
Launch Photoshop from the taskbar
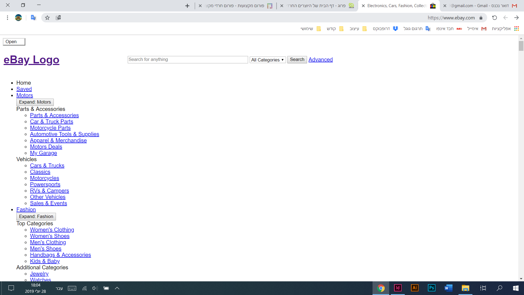pos(431,288)
